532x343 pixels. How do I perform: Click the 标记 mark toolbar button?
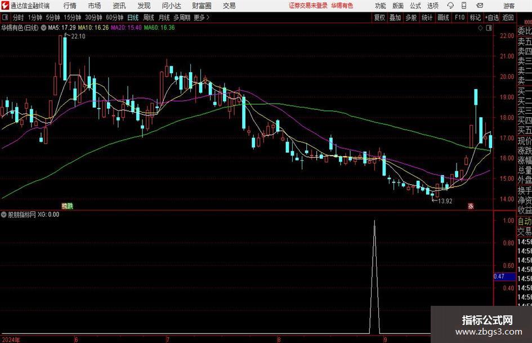click(x=475, y=17)
